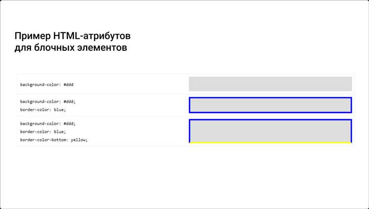Click the heading line "для блочных элементов"

pyautogui.click(x=70, y=48)
